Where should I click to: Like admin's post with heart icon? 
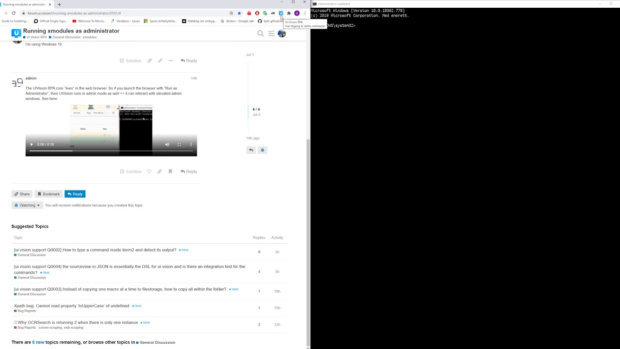[x=149, y=172]
